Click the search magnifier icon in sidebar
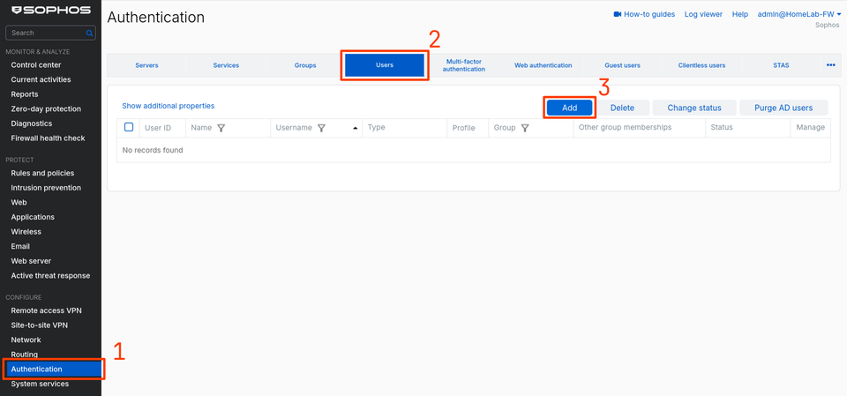The image size is (847, 396). click(x=89, y=33)
